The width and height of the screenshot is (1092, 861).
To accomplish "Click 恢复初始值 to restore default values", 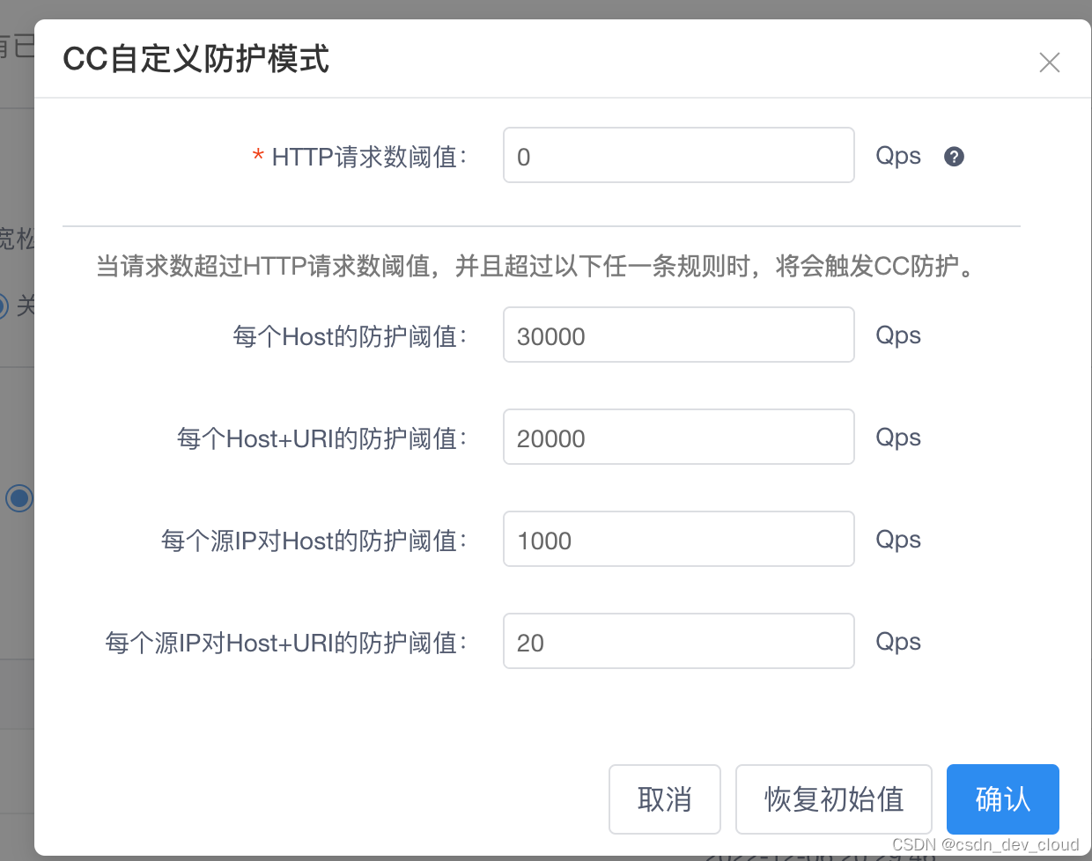I will [833, 799].
